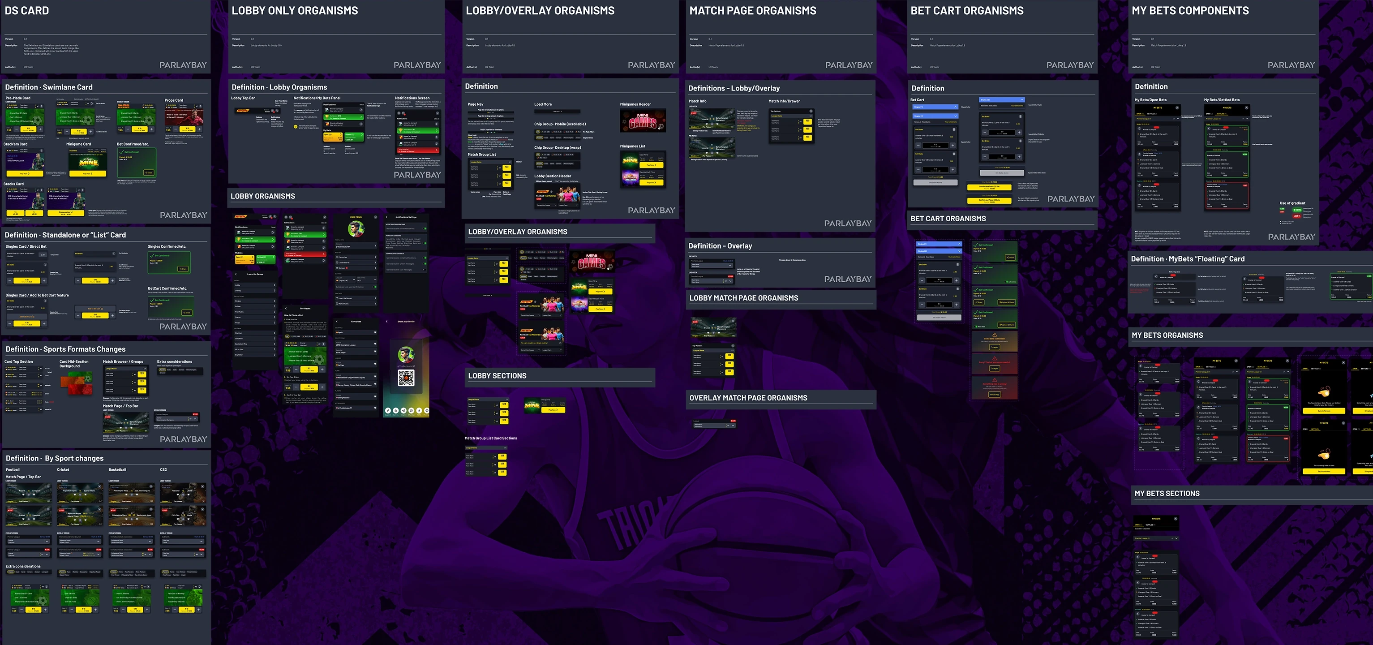Viewport: 1373px width, 645px height.
Task: Click Try again on Some bets confirmed card
Action: coord(995,348)
